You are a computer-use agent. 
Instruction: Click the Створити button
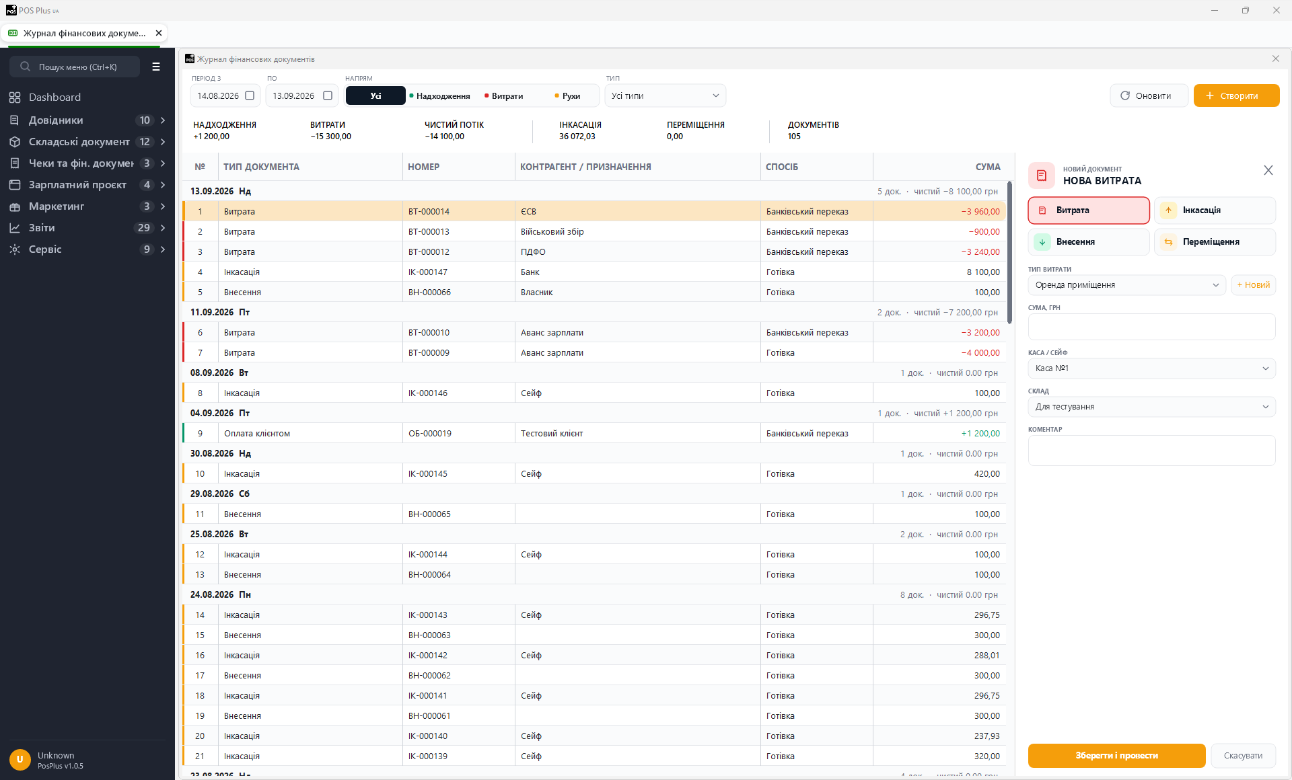[x=1236, y=95]
